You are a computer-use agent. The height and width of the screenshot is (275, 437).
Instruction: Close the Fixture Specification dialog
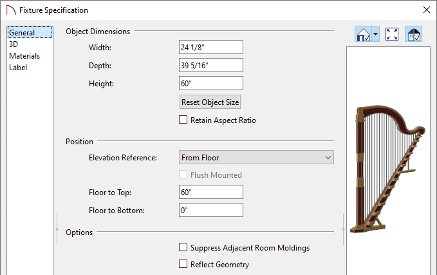coord(427,10)
